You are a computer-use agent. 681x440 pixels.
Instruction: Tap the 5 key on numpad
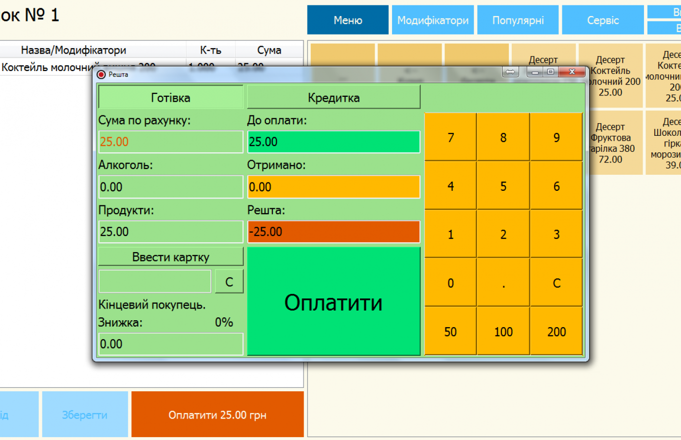coord(503,186)
